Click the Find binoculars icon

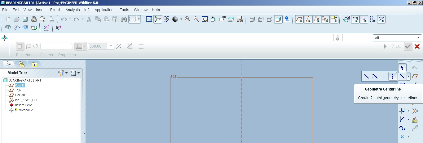click(x=124, y=19)
